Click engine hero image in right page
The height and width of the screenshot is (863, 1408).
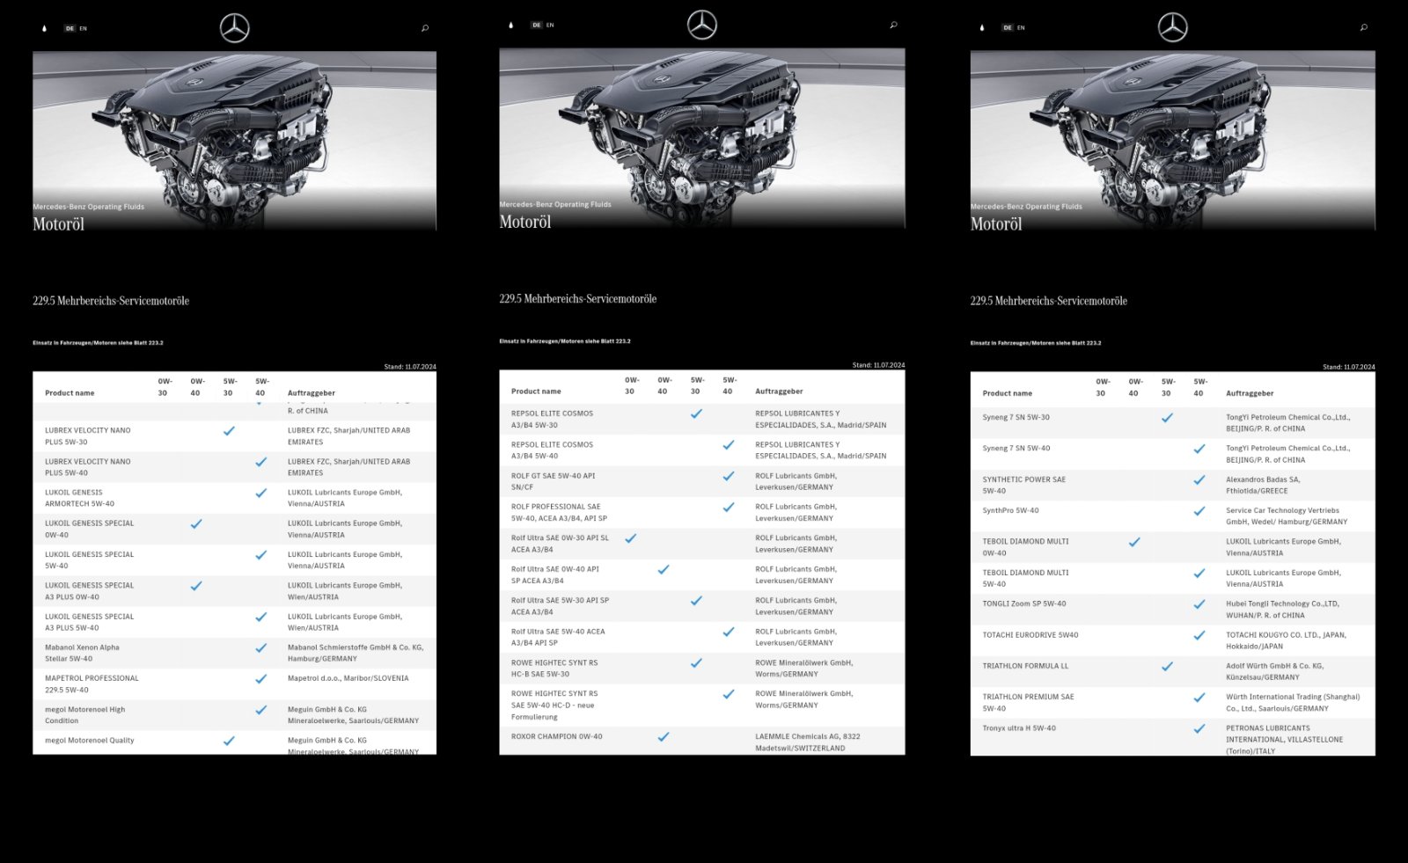[x=1173, y=141]
